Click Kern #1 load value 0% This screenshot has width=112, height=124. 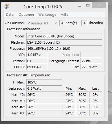[95, 101]
